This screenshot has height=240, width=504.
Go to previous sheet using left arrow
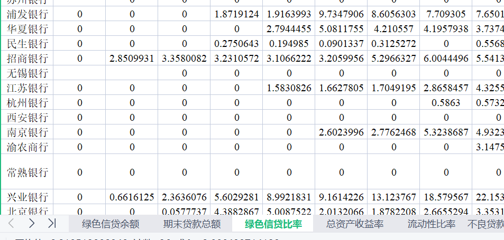coord(11,223)
